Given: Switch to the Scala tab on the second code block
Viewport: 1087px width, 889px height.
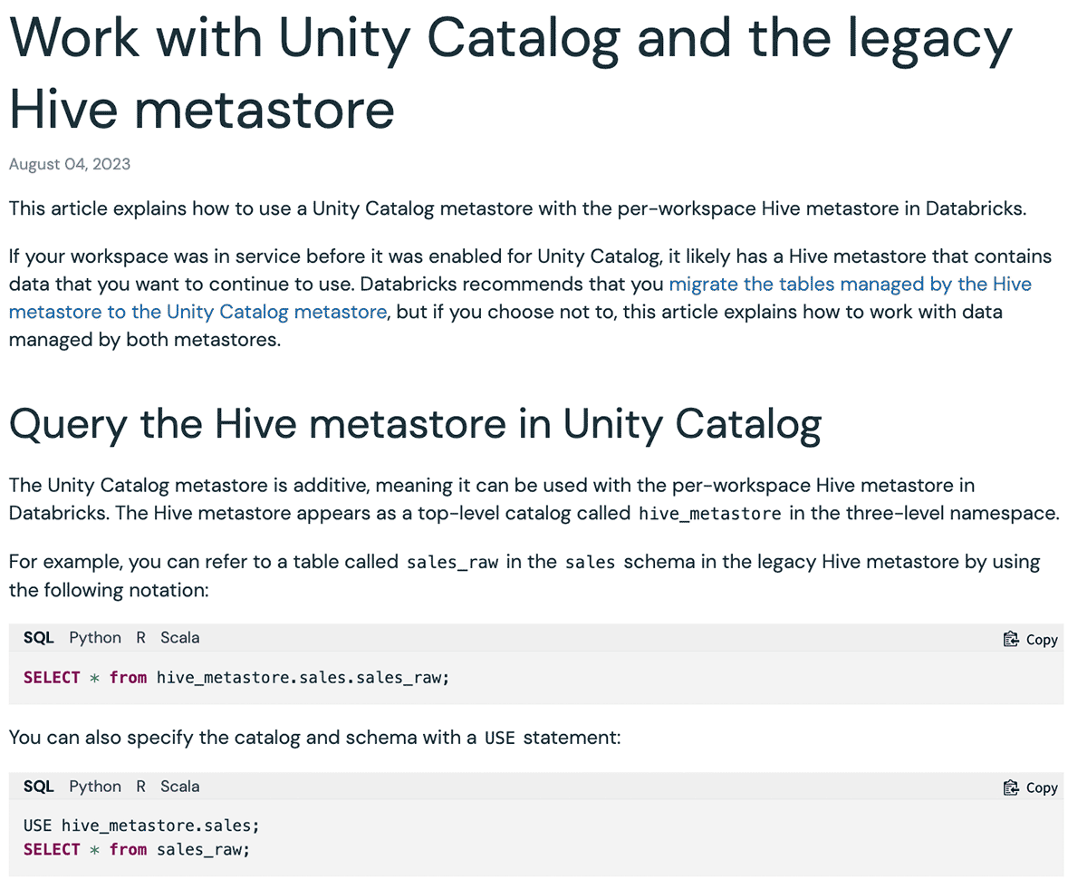Looking at the screenshot, I should tap(179, 786).
